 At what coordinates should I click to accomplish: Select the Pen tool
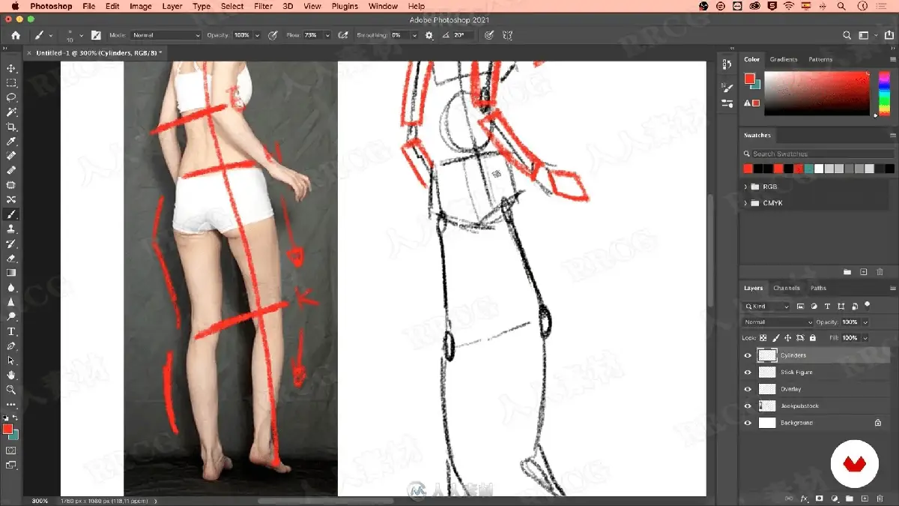pyautogui.click(x=11, y=346)
